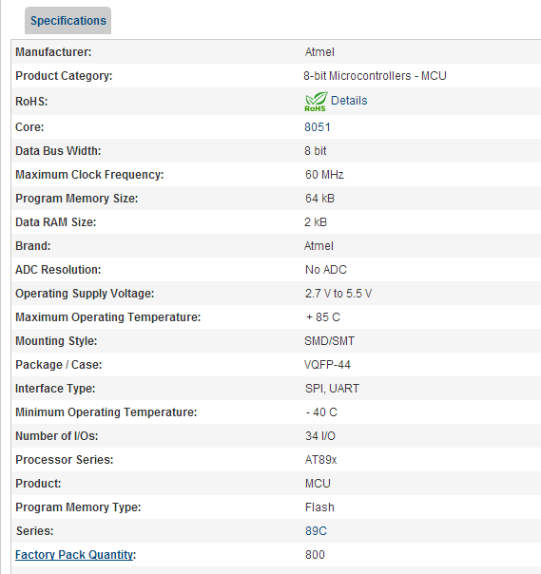Switch to the Specifications tab

tap(68, 21)
